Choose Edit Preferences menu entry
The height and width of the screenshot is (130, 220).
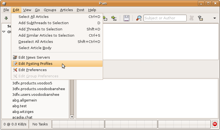pos(33,70)
